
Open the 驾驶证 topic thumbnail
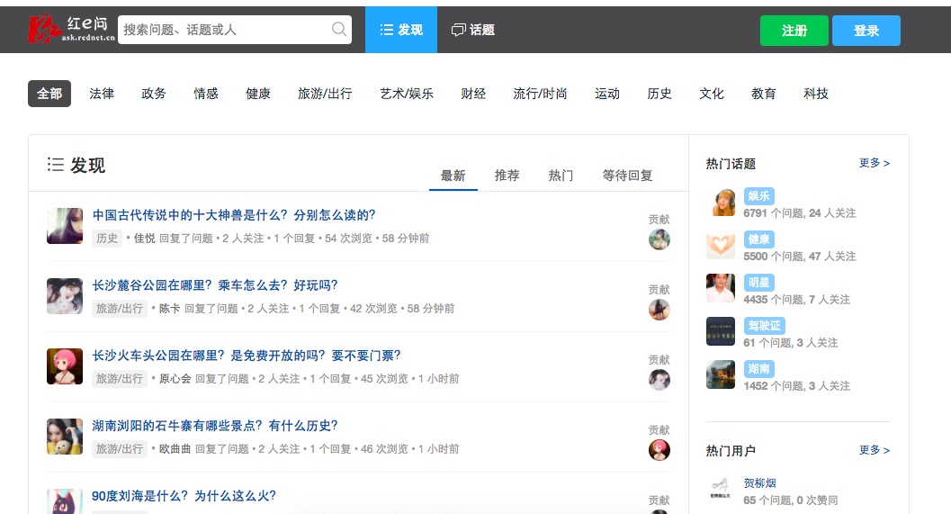click(721, 331)
